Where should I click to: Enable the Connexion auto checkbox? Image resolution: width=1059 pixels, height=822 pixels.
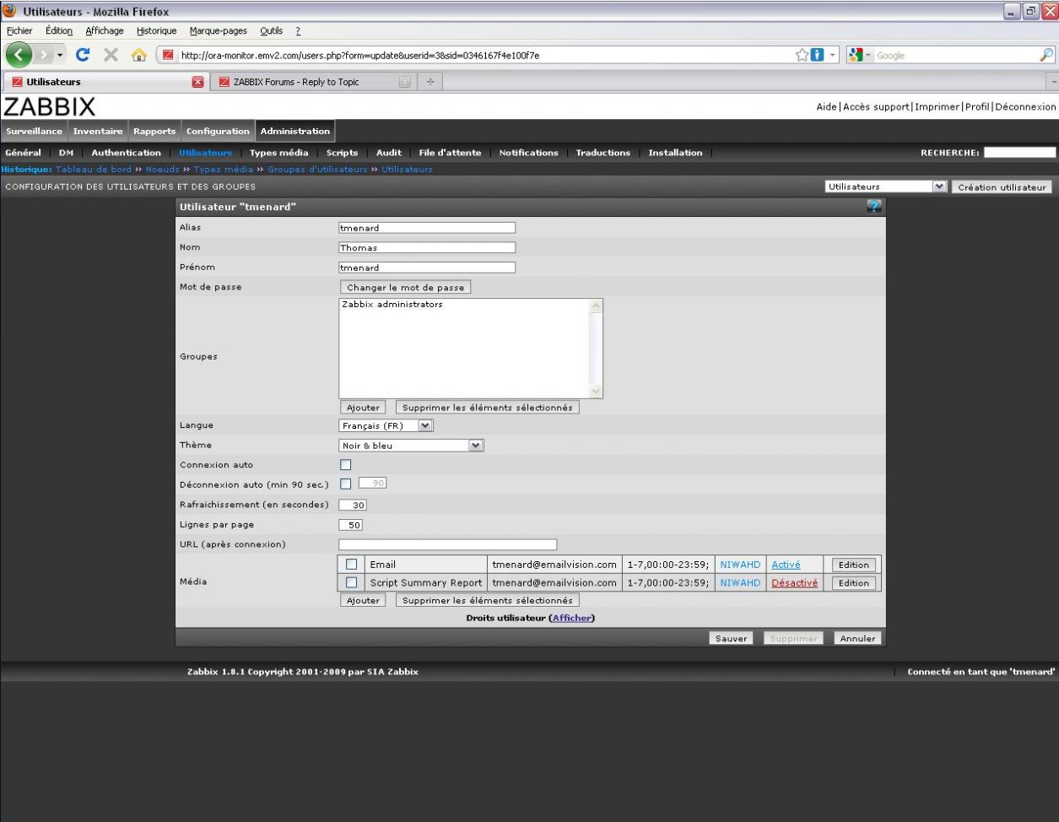[x=345, y=465]
